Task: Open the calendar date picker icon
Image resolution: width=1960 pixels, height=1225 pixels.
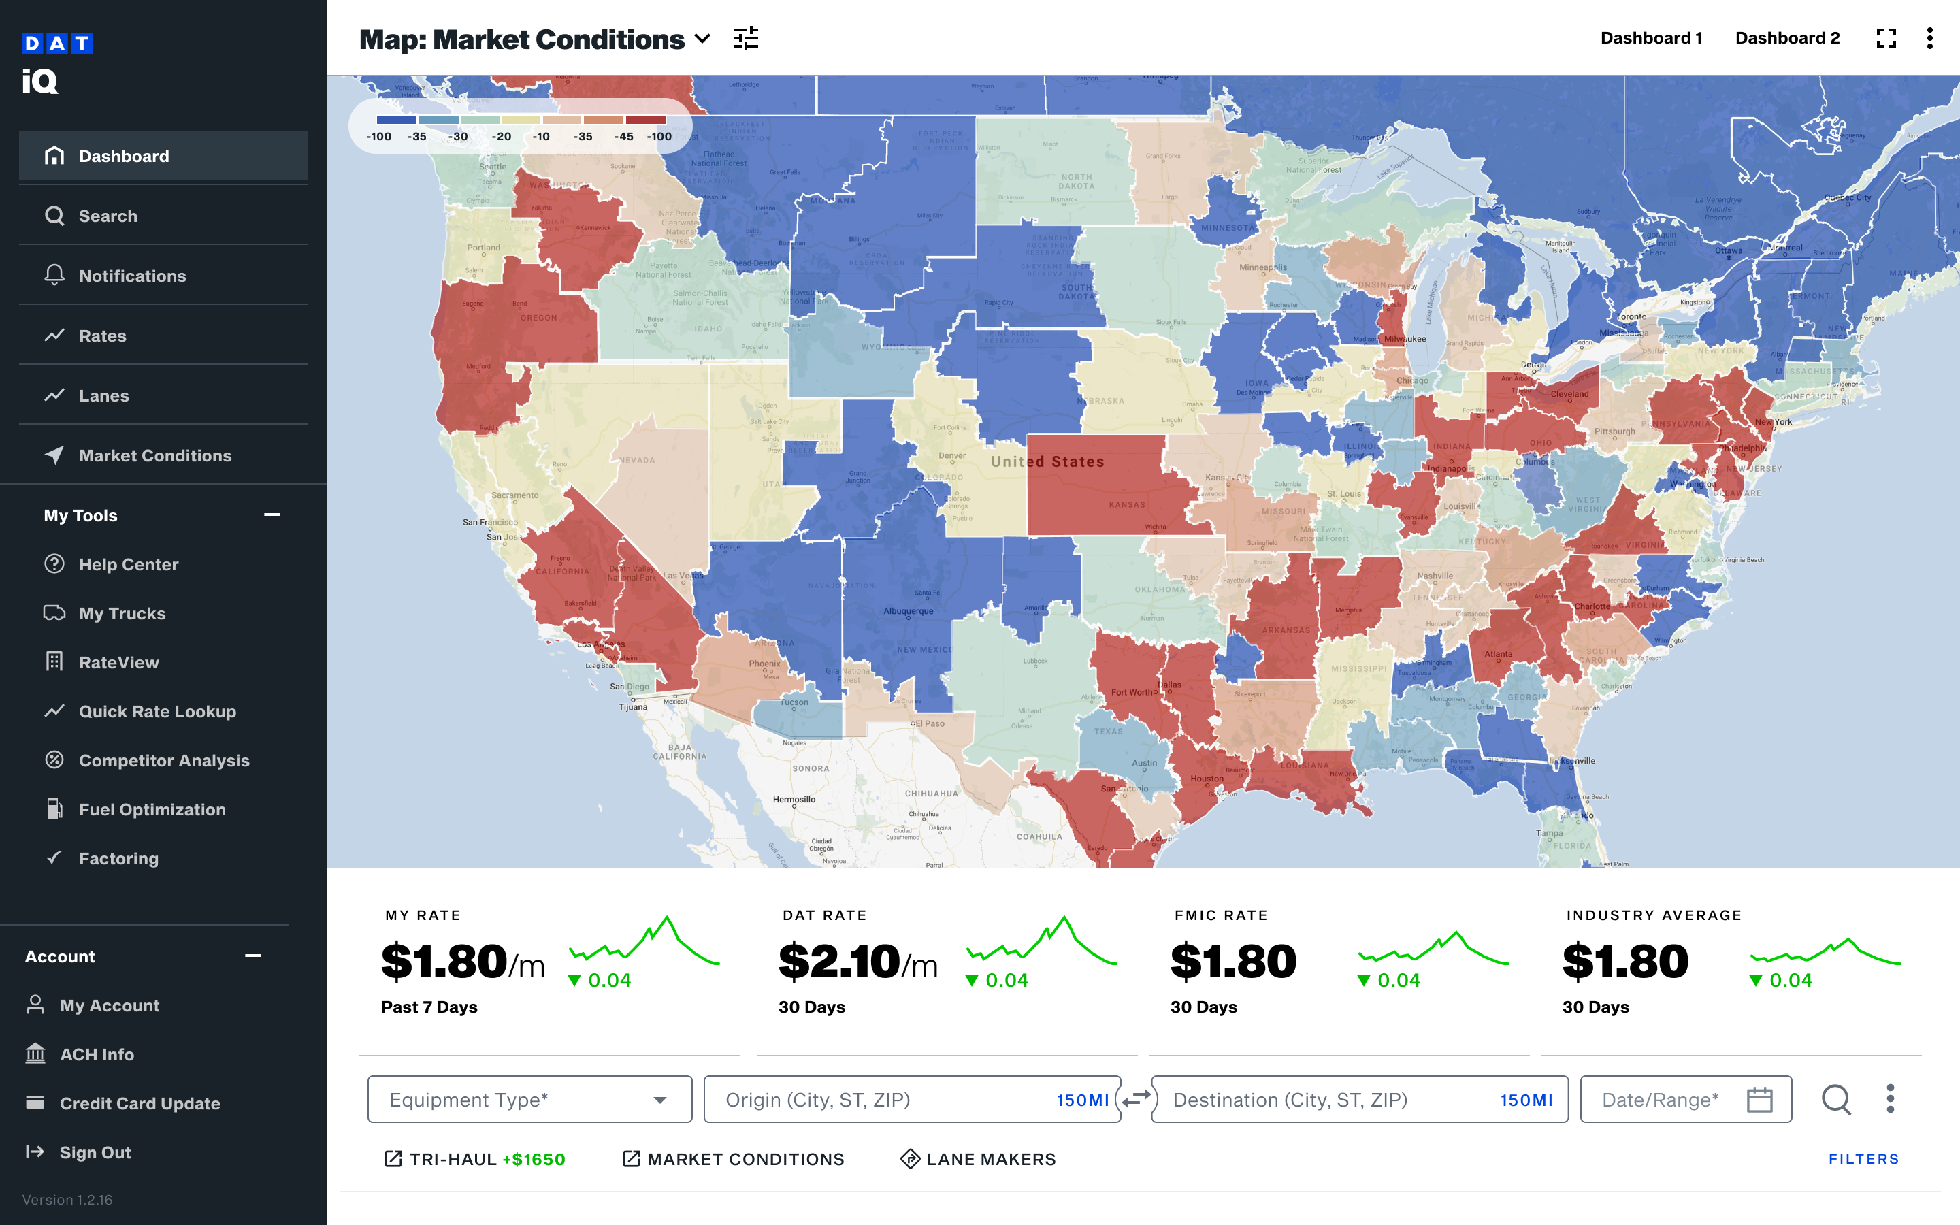Action: pos(1759,1099)
